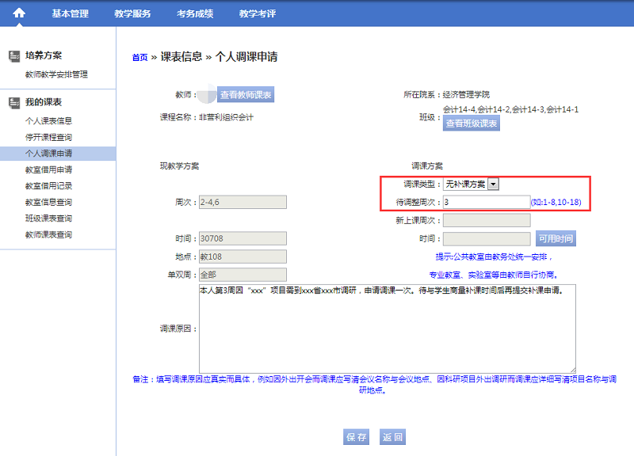The height and width of the screenshot is (456, 634).
Task: Click the home icon in top navigation
Action: [19, 13]
